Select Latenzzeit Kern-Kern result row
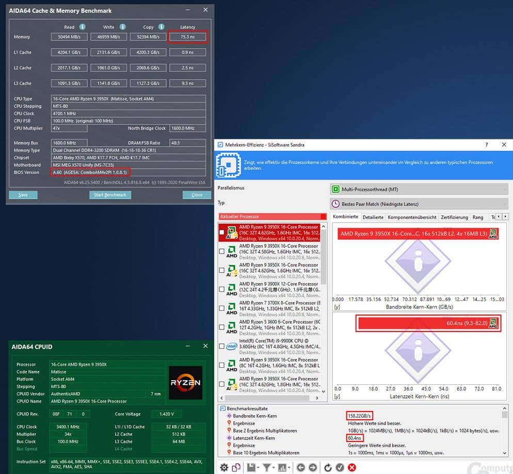The width and height of the screenshot is (513, 474). coord(360,438)
